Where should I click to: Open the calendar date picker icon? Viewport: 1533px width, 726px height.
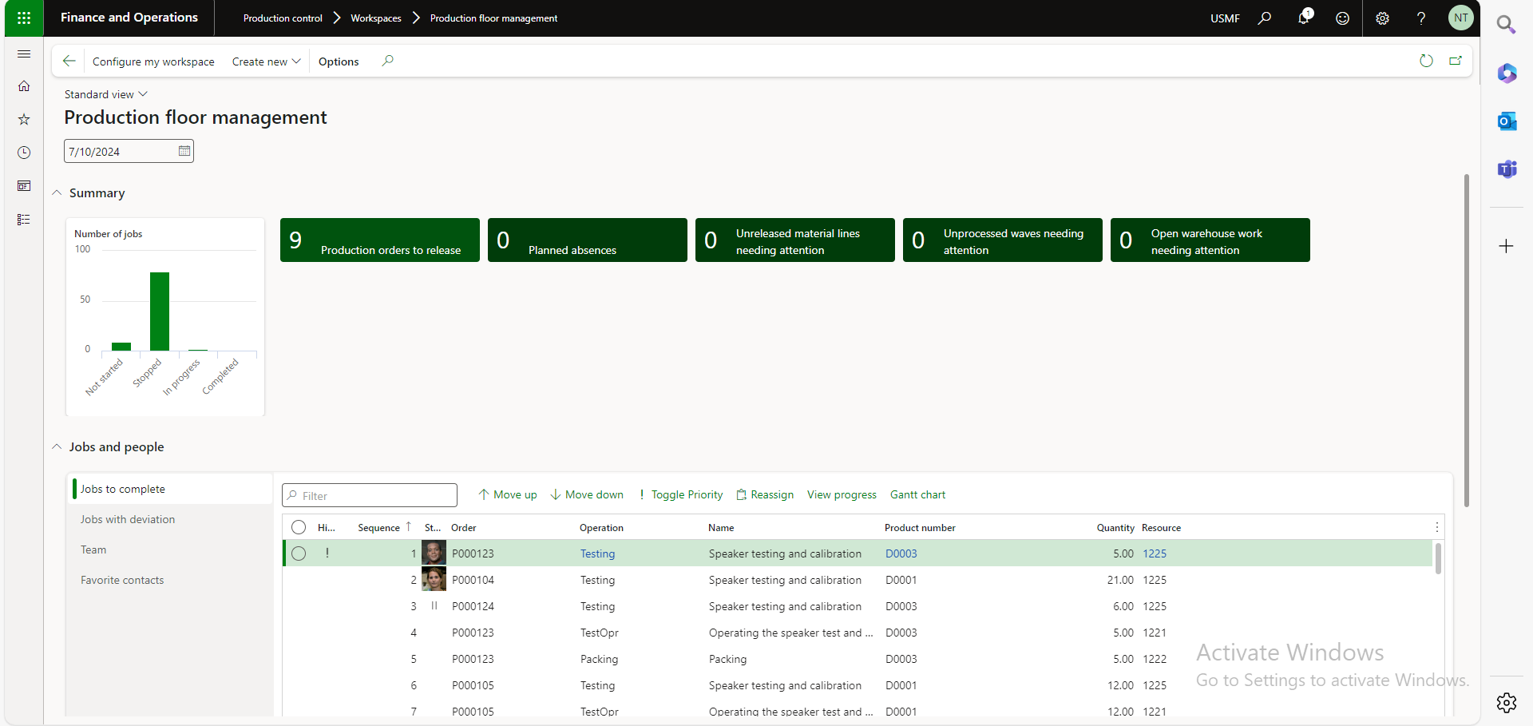(184, 151)
